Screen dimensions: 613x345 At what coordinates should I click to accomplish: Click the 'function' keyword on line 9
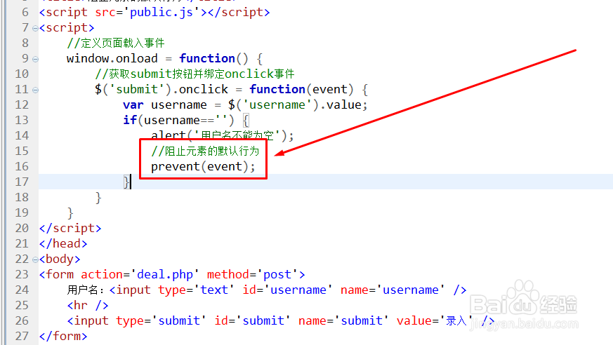pyautogui.click(x=207, y=58)
